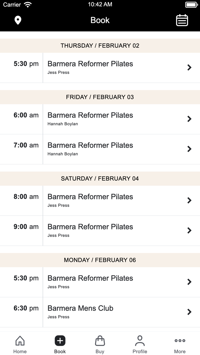Viewport: 200px width, 355px height.
Task: Open the Buy shopping bag icon
Action: click(100, 340)
